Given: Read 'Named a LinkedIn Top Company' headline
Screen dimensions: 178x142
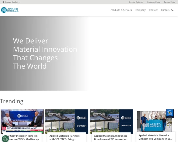Looking at the screenshot, I should [x=155, y=137].
